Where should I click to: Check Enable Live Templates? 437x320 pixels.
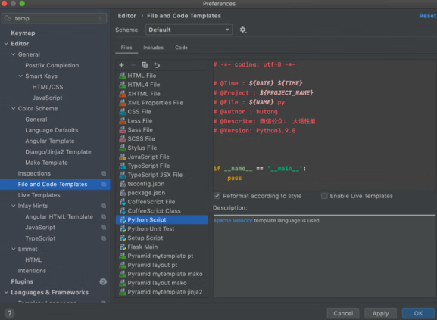(324, 196)
